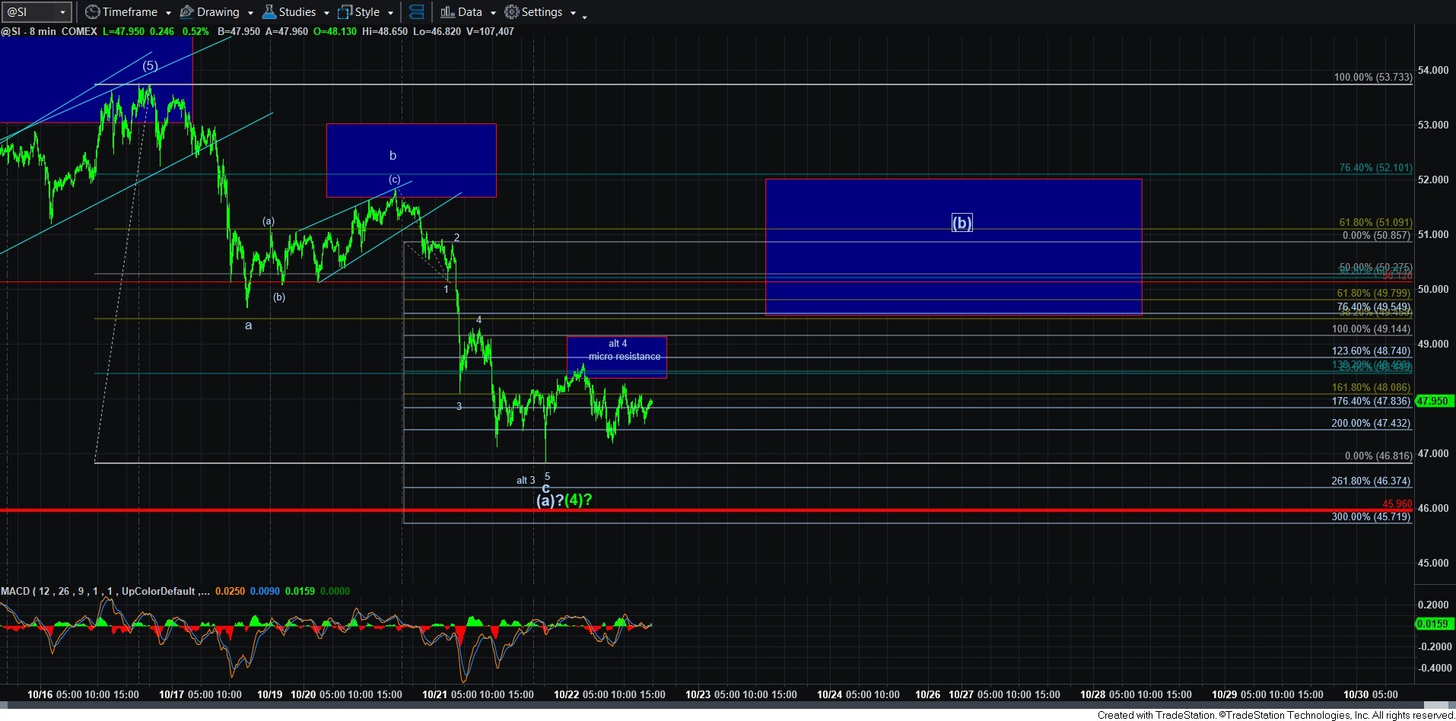The width and height of the screenshot is (1456, 721).
Task: Click the green 47.950 current price tag
Action: click(1433, 401)
